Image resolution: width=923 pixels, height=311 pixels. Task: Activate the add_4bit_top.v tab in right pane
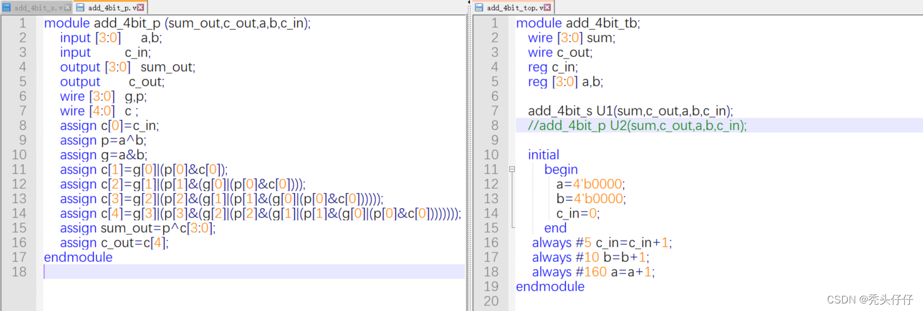[x=514, y=8]
